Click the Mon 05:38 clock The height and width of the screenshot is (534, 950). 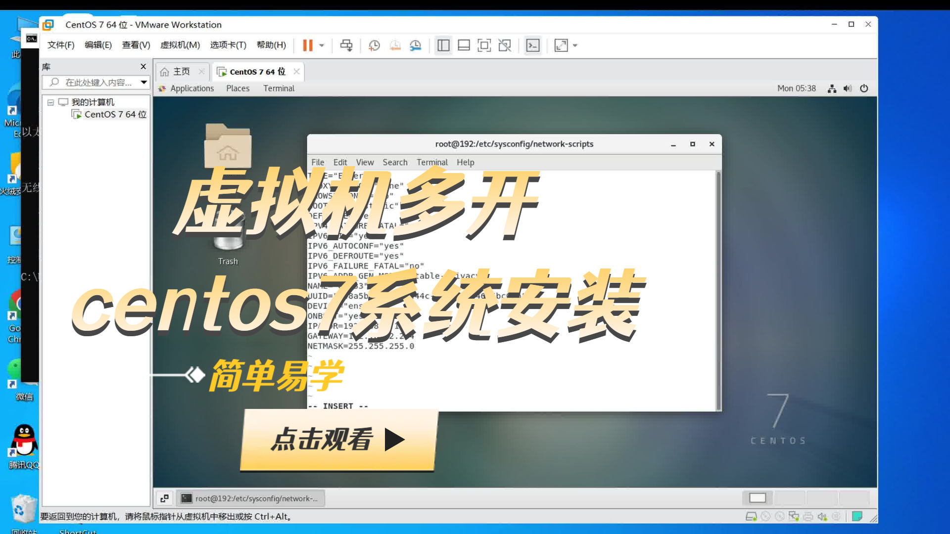[796, 88]
